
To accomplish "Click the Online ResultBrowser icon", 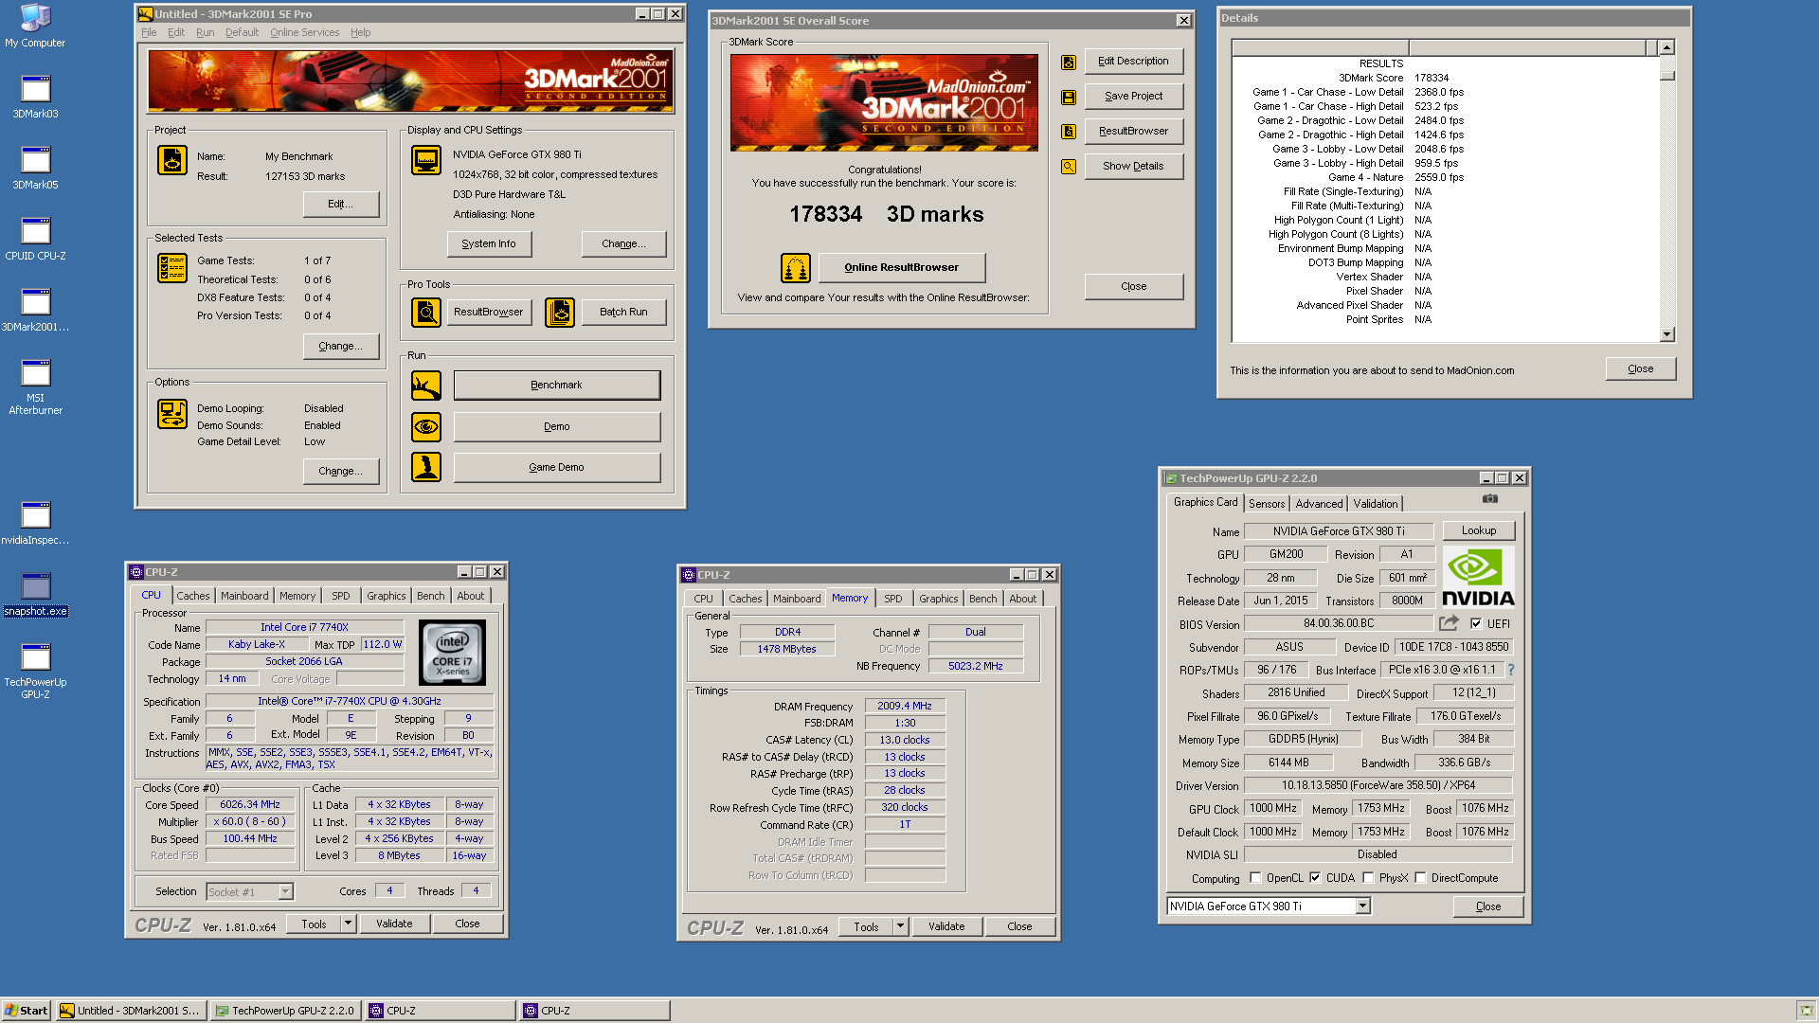I will 796,268.
